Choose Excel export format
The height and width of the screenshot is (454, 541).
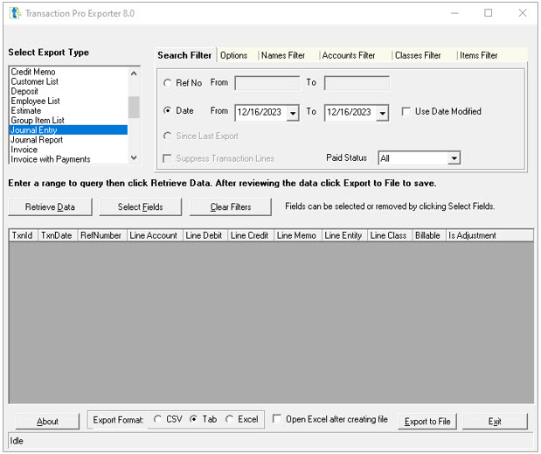(x=229, y=419)
